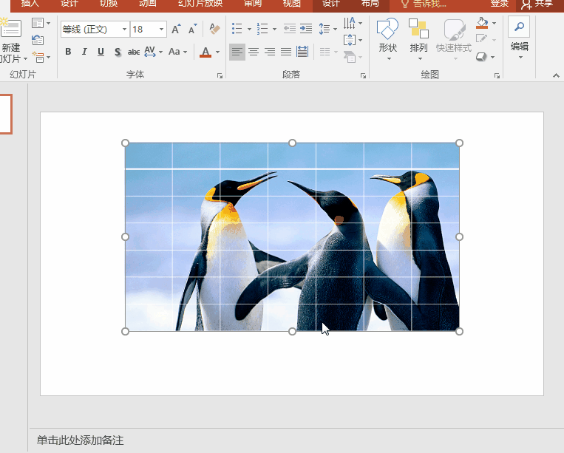Open numbering dropdown arrow
Screen dimensions: 564x453
click(274, 29)
